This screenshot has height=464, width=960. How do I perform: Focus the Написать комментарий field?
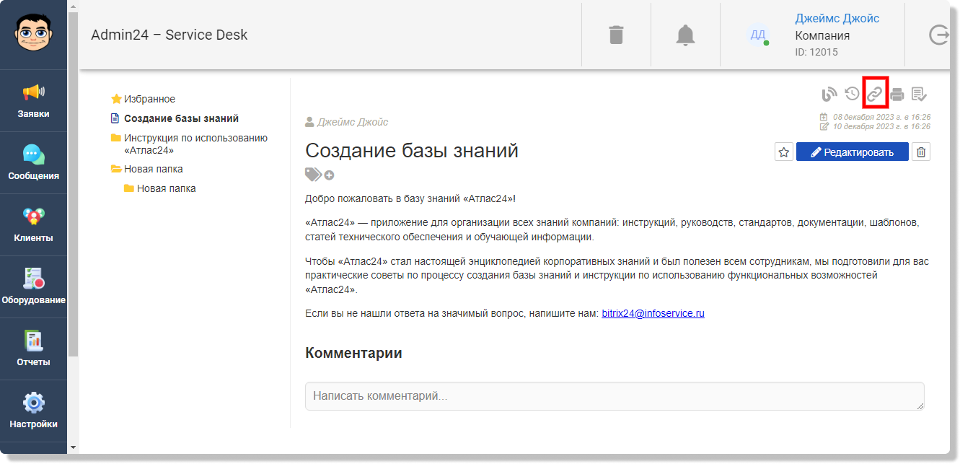tap(615, 396)
